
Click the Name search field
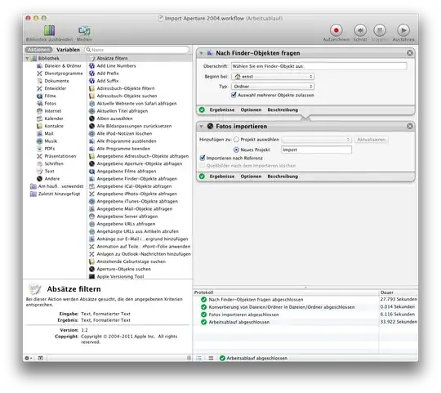tap(137, 50)
